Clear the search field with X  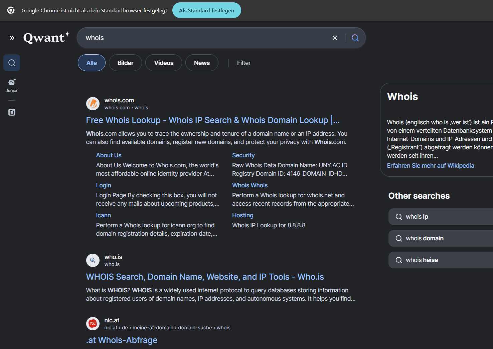pos(335,38)
